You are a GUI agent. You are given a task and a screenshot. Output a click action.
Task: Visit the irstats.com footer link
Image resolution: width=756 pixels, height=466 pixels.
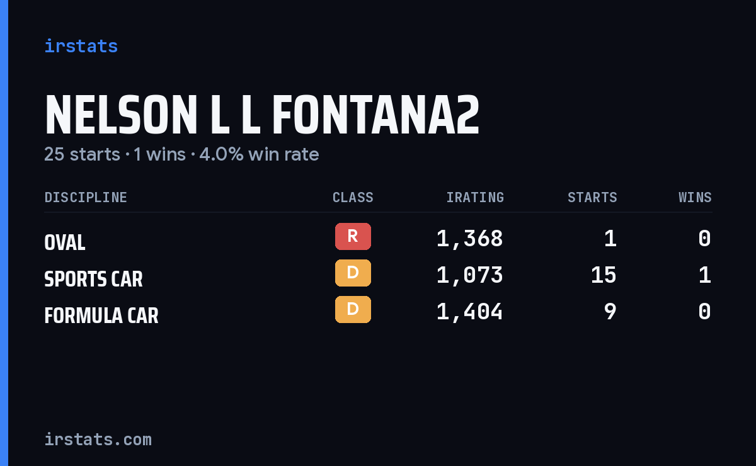tap(98, 439)
